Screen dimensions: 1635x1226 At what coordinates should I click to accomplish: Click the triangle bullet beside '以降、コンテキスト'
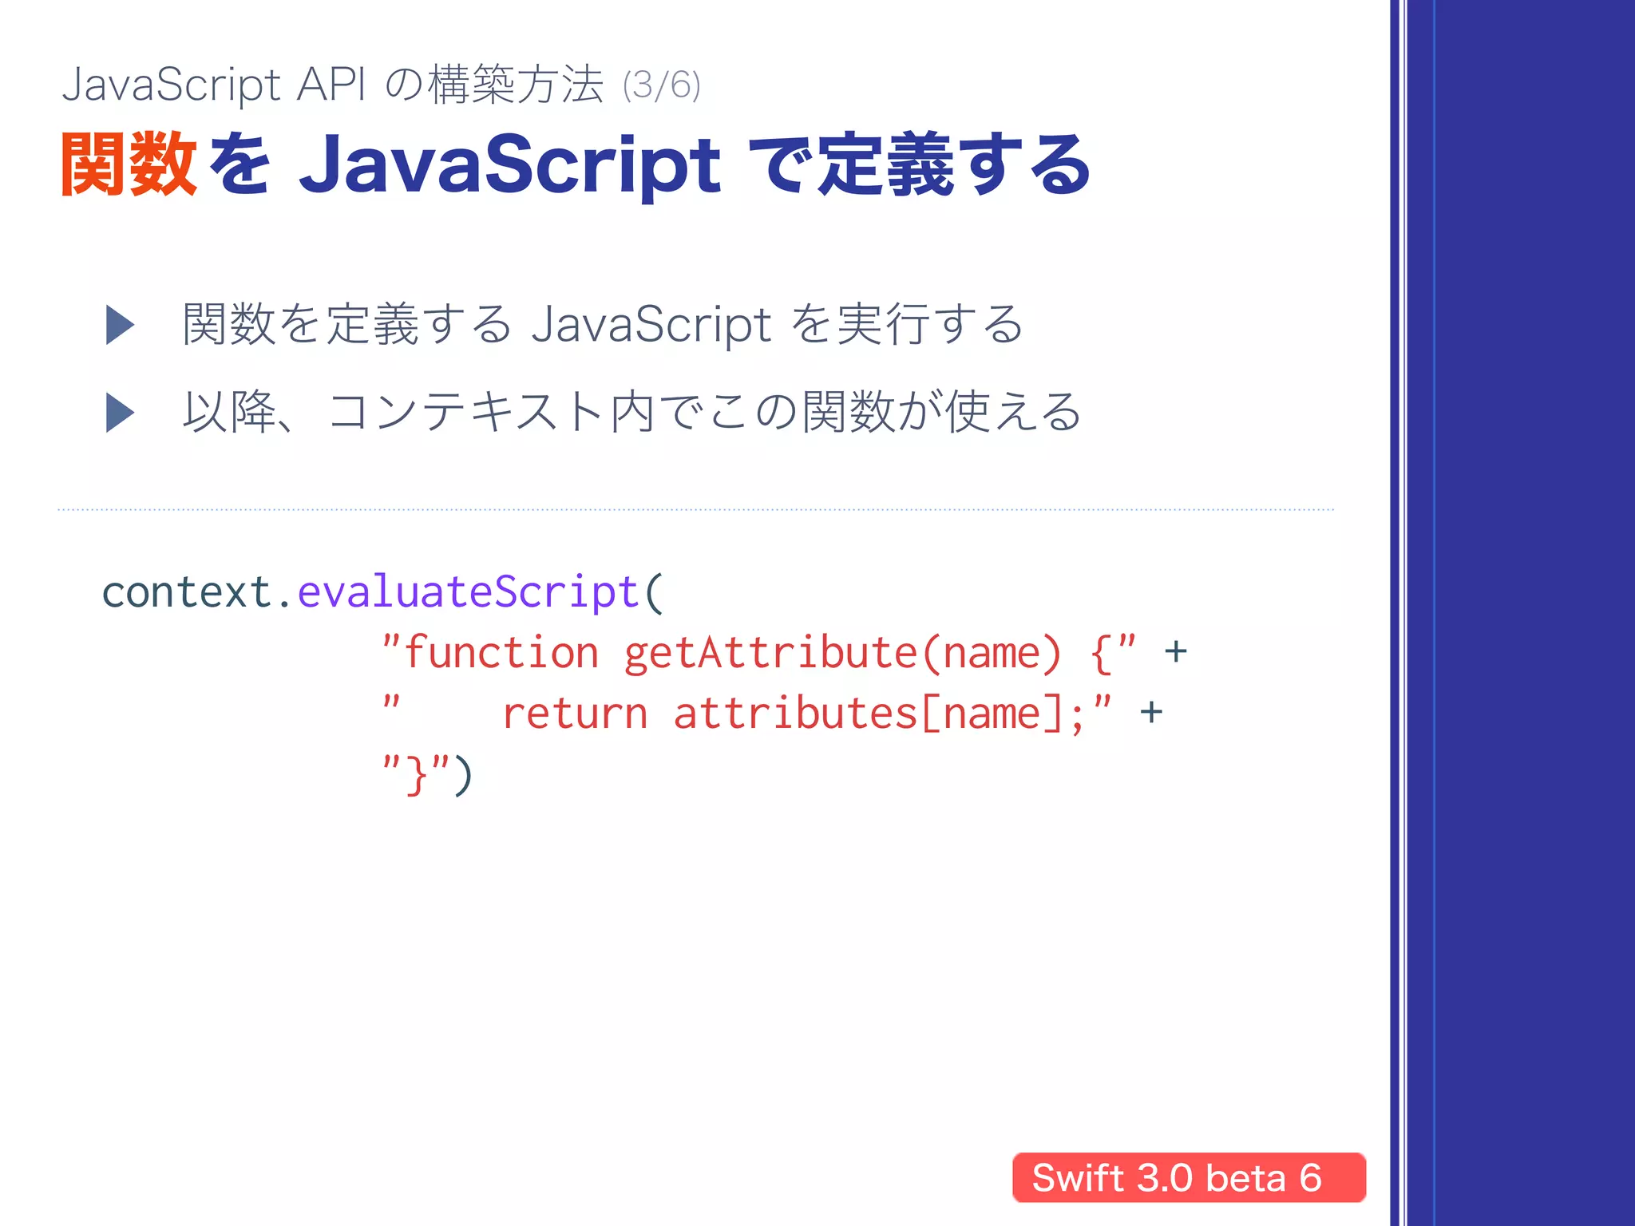point(120,413)
